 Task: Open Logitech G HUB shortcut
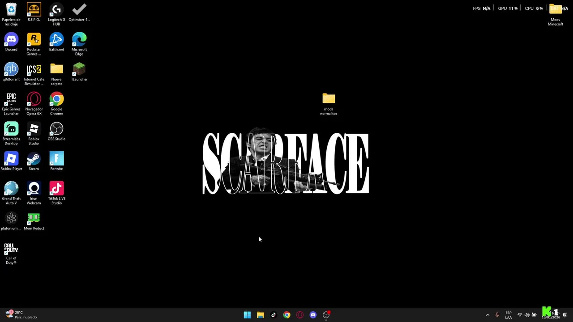pos(56,14)
